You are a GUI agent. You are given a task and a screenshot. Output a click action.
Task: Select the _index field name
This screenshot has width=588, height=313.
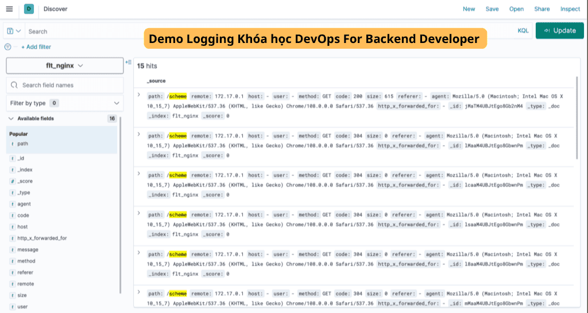25,170
